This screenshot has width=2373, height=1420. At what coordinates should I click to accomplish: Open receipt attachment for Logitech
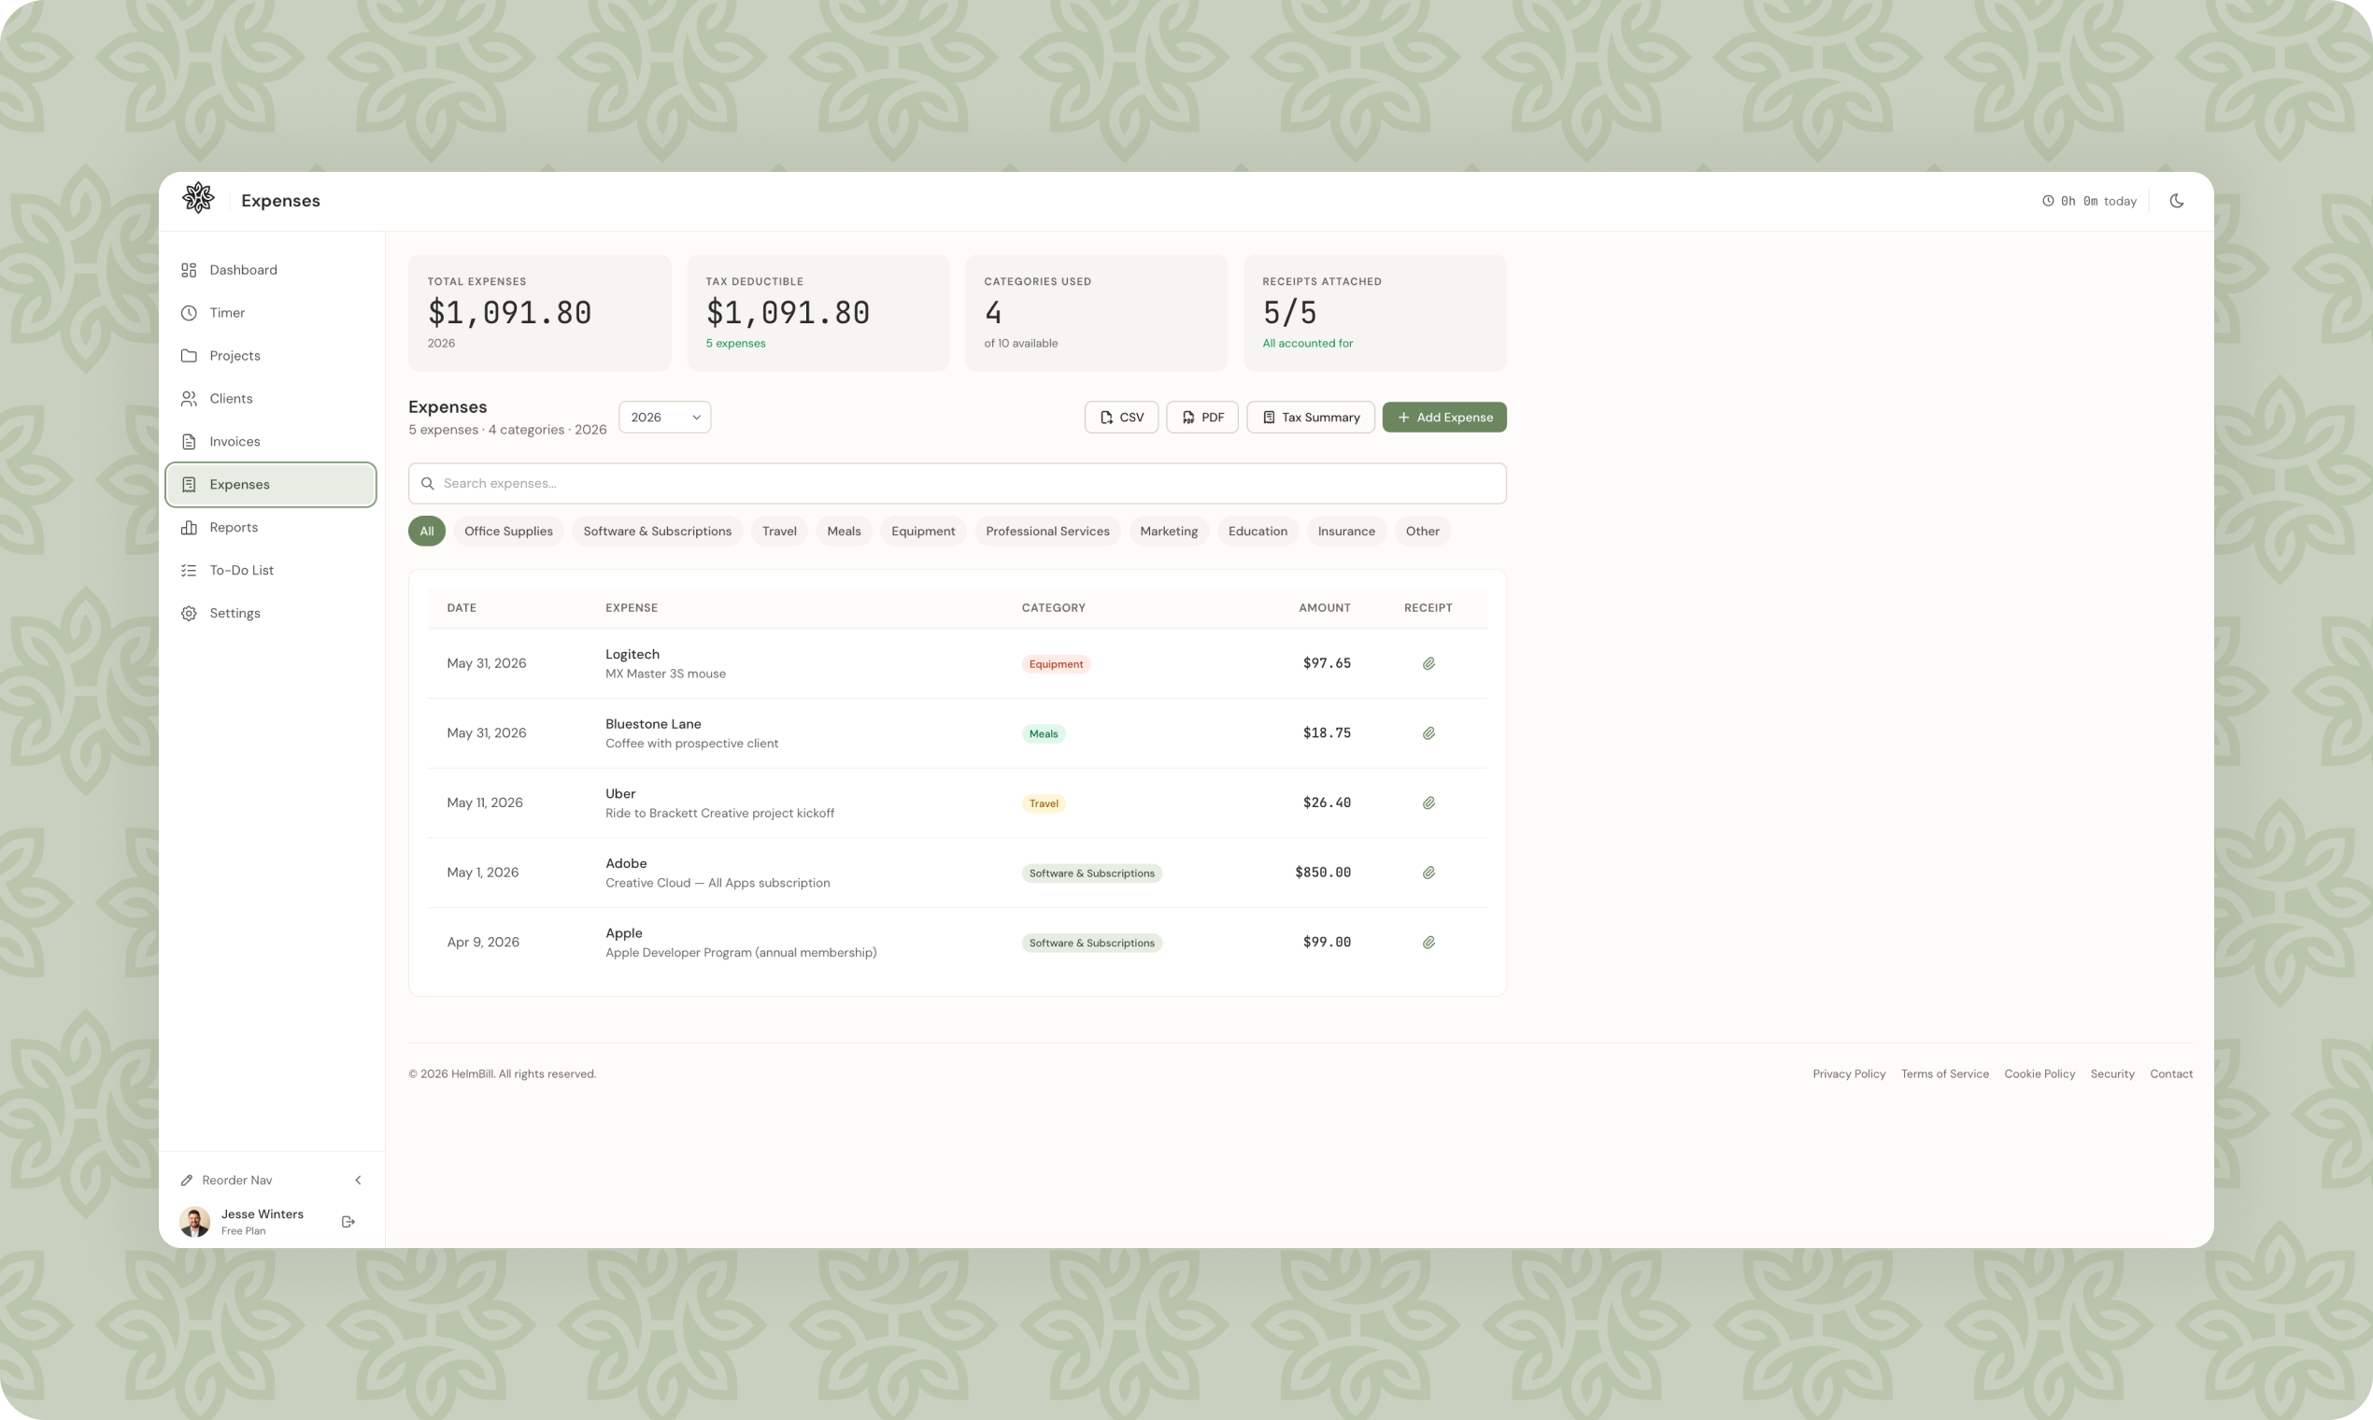pyautogui.click(x=1428, y=663)
